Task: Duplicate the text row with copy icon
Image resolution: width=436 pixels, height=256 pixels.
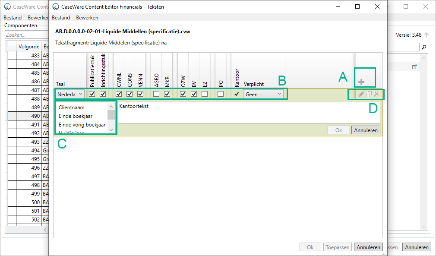Action: 369,94
